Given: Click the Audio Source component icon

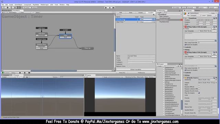Looking at the screenshot, I should (186, 78).
